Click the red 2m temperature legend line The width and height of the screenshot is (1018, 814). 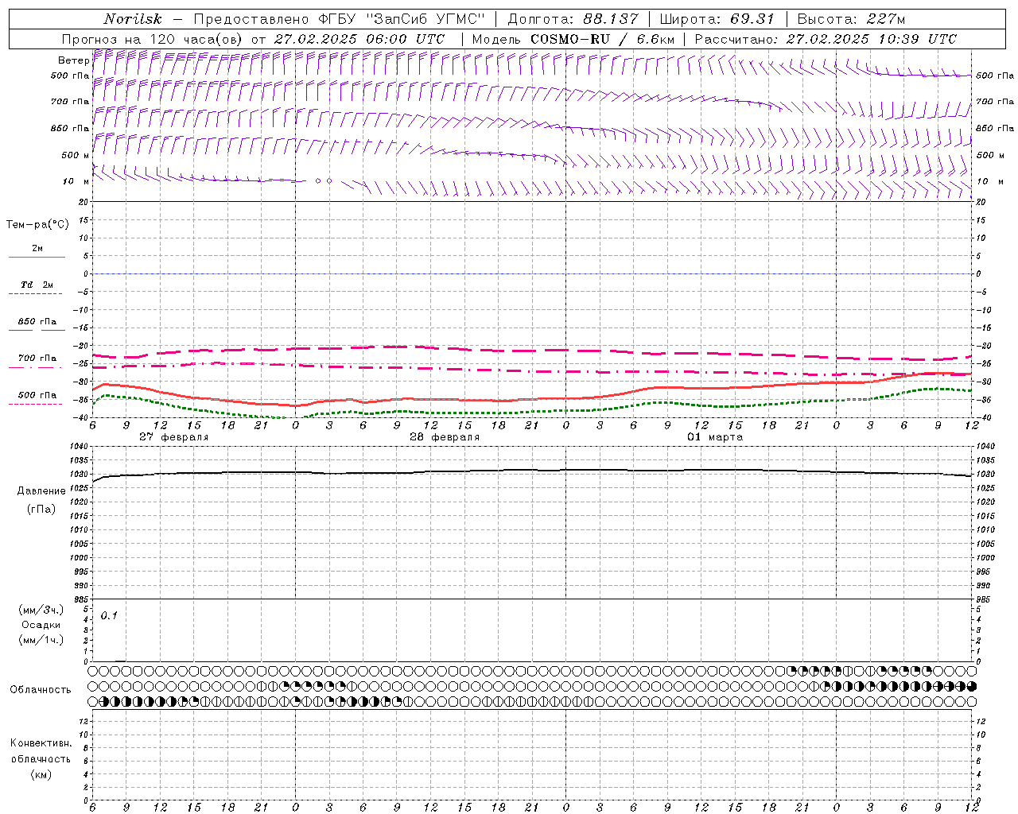click(x=37, y=258)
